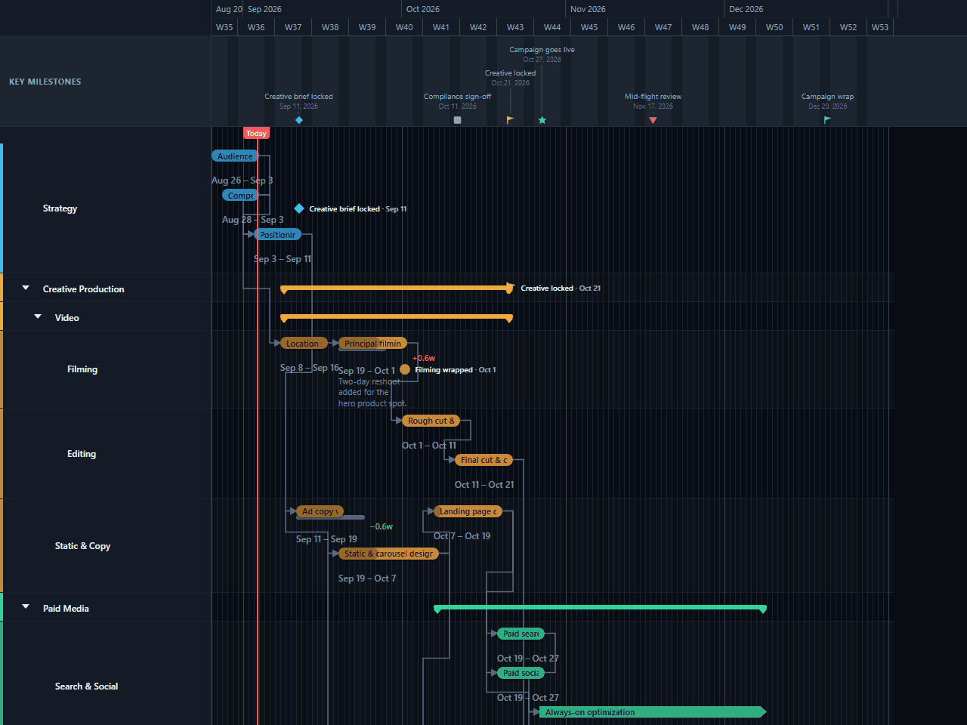
Task: Click the Today marker label
Action: [256, 133]
